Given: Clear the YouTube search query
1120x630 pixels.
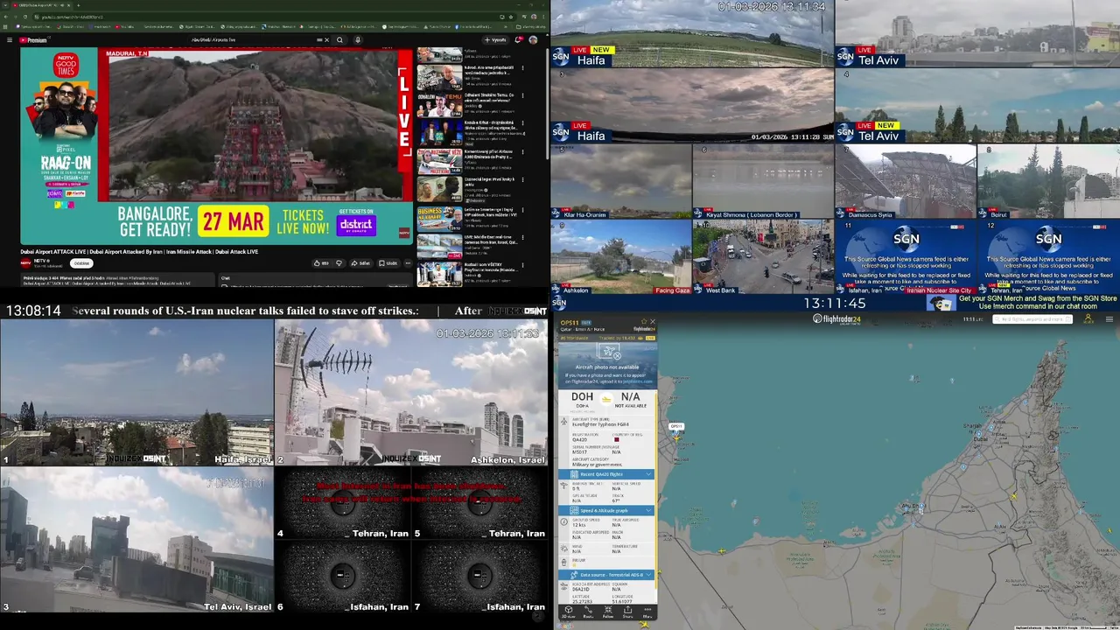Looking at the screenshot, I should (x=326, y=39).
